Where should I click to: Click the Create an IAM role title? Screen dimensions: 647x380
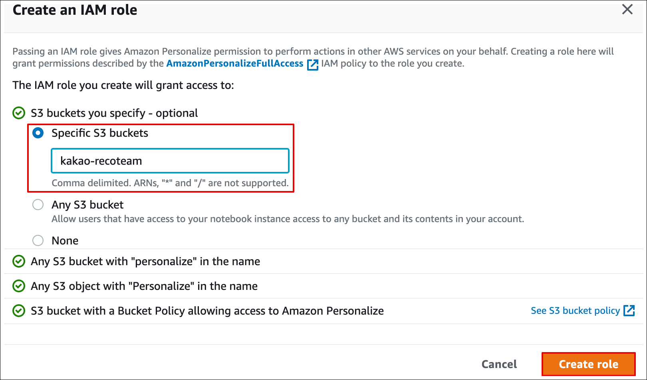[75, 10]
